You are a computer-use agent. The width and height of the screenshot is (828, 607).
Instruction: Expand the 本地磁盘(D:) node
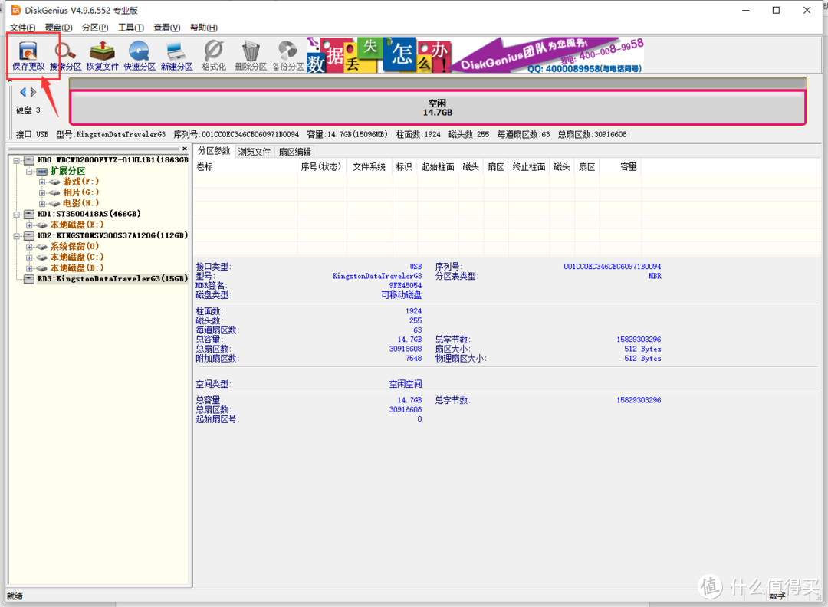(x=30, y=268)
